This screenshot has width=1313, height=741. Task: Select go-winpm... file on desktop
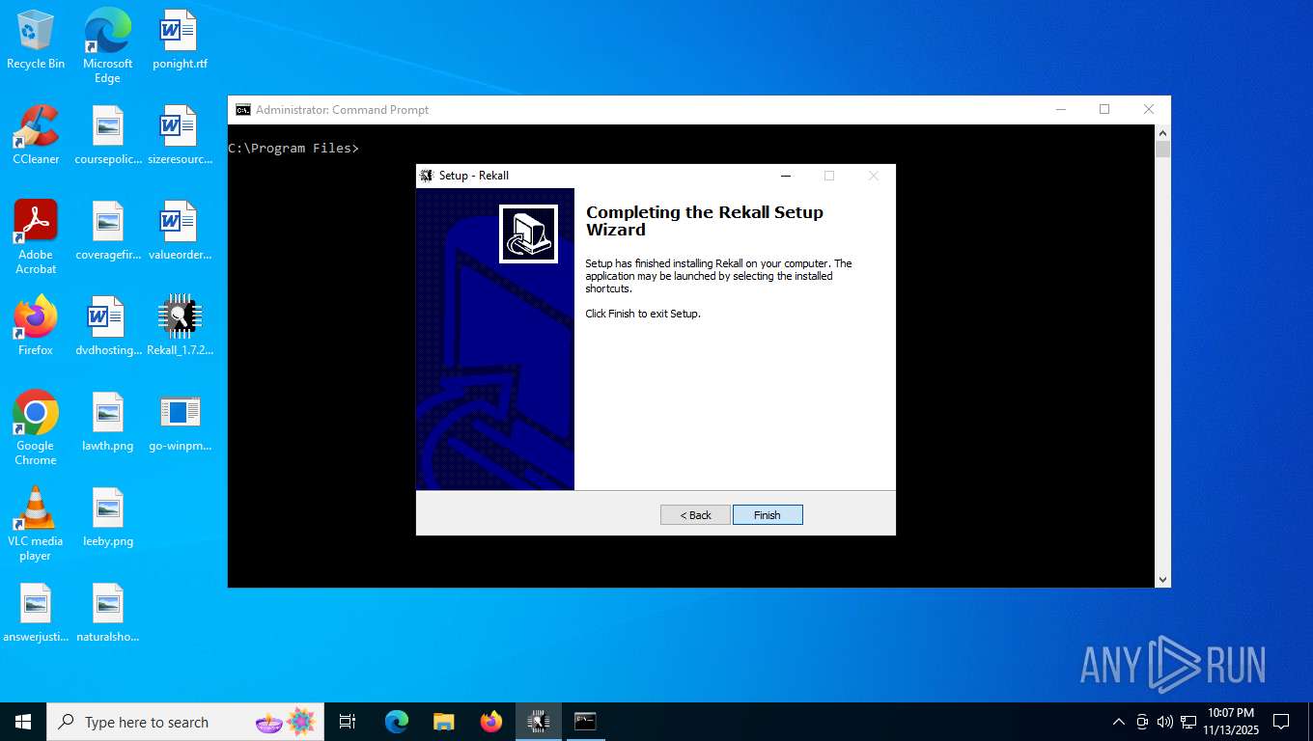click(180, 422)
